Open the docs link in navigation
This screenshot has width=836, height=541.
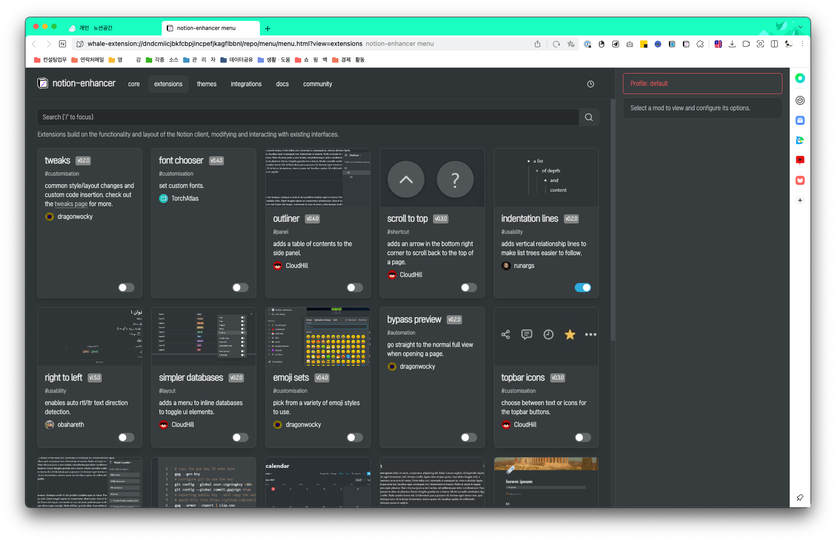[x=282, y=84]
